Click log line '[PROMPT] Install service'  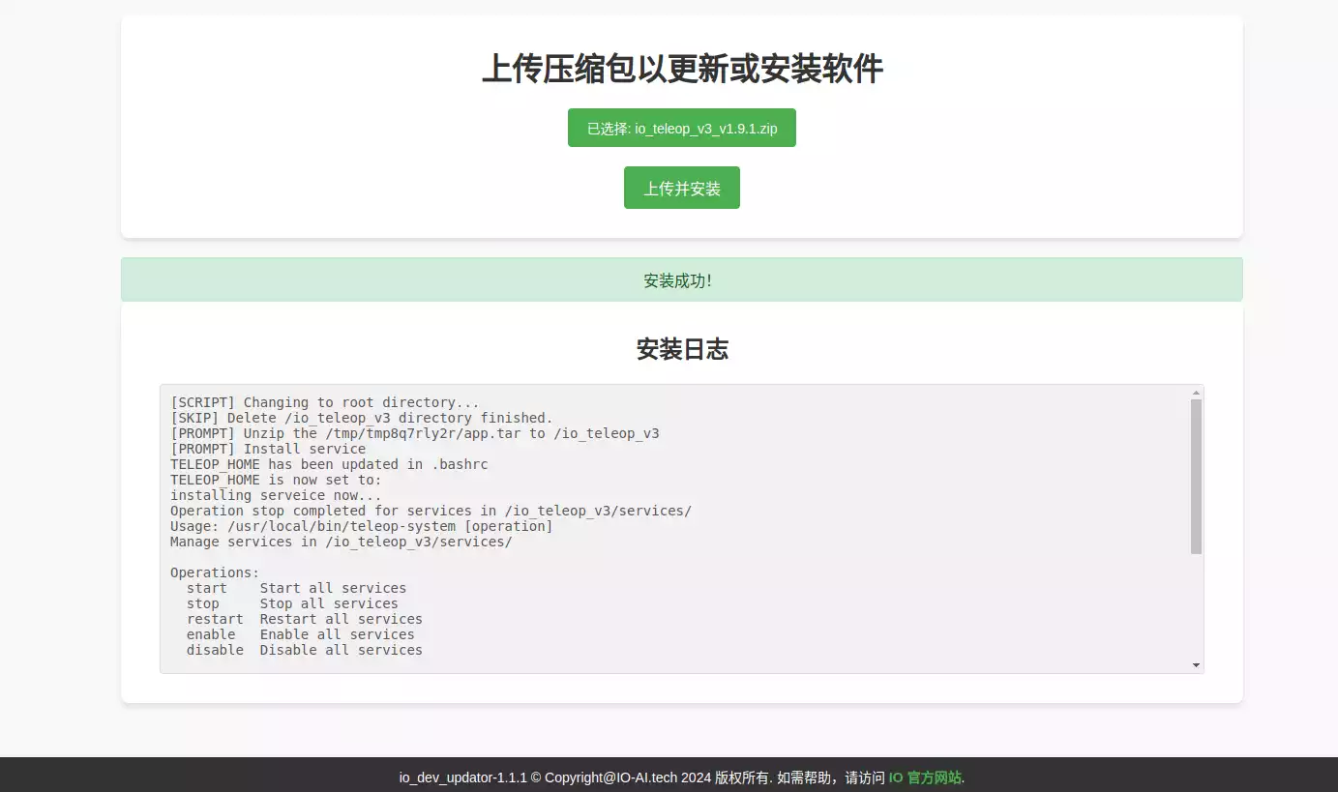click(268, 449)
